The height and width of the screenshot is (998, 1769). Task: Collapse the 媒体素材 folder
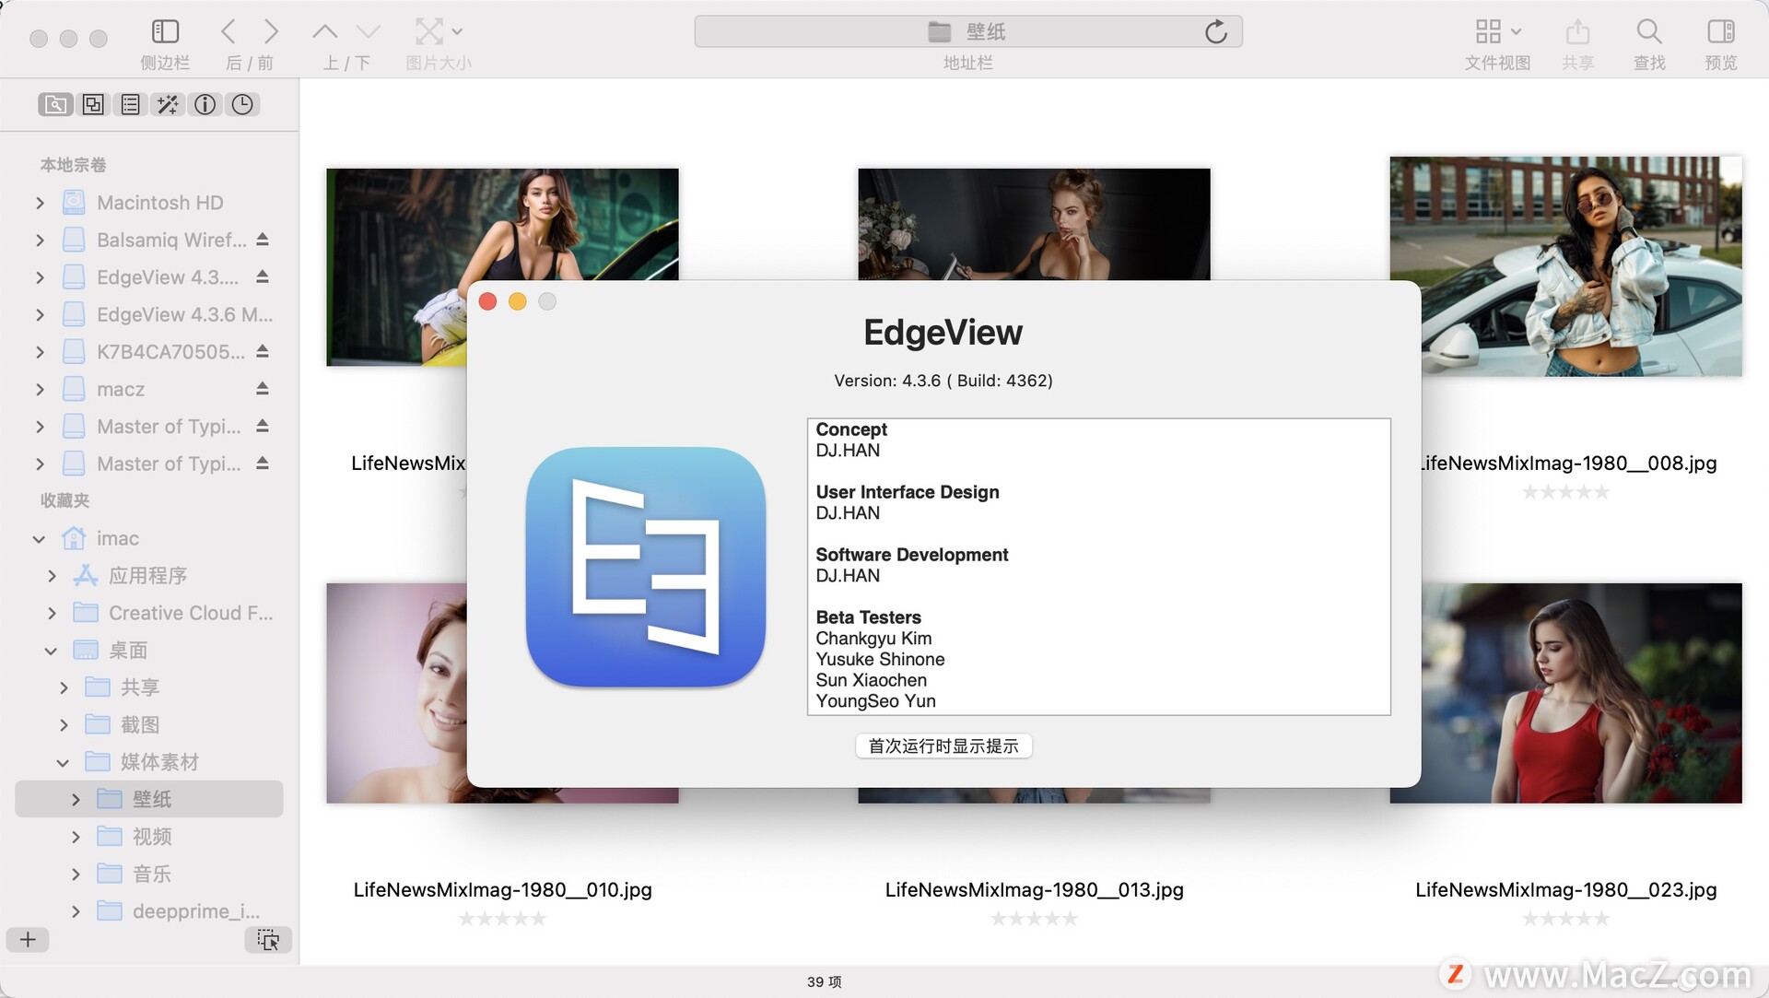coord(63,763)
